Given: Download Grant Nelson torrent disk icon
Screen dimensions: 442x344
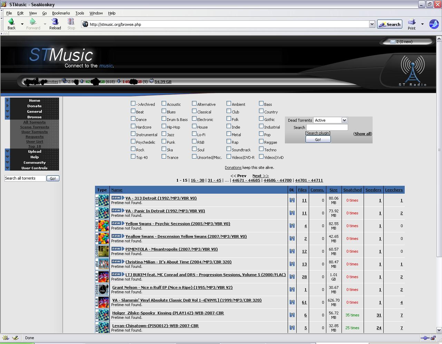Looking at the screenshot, I should [292, 289].
